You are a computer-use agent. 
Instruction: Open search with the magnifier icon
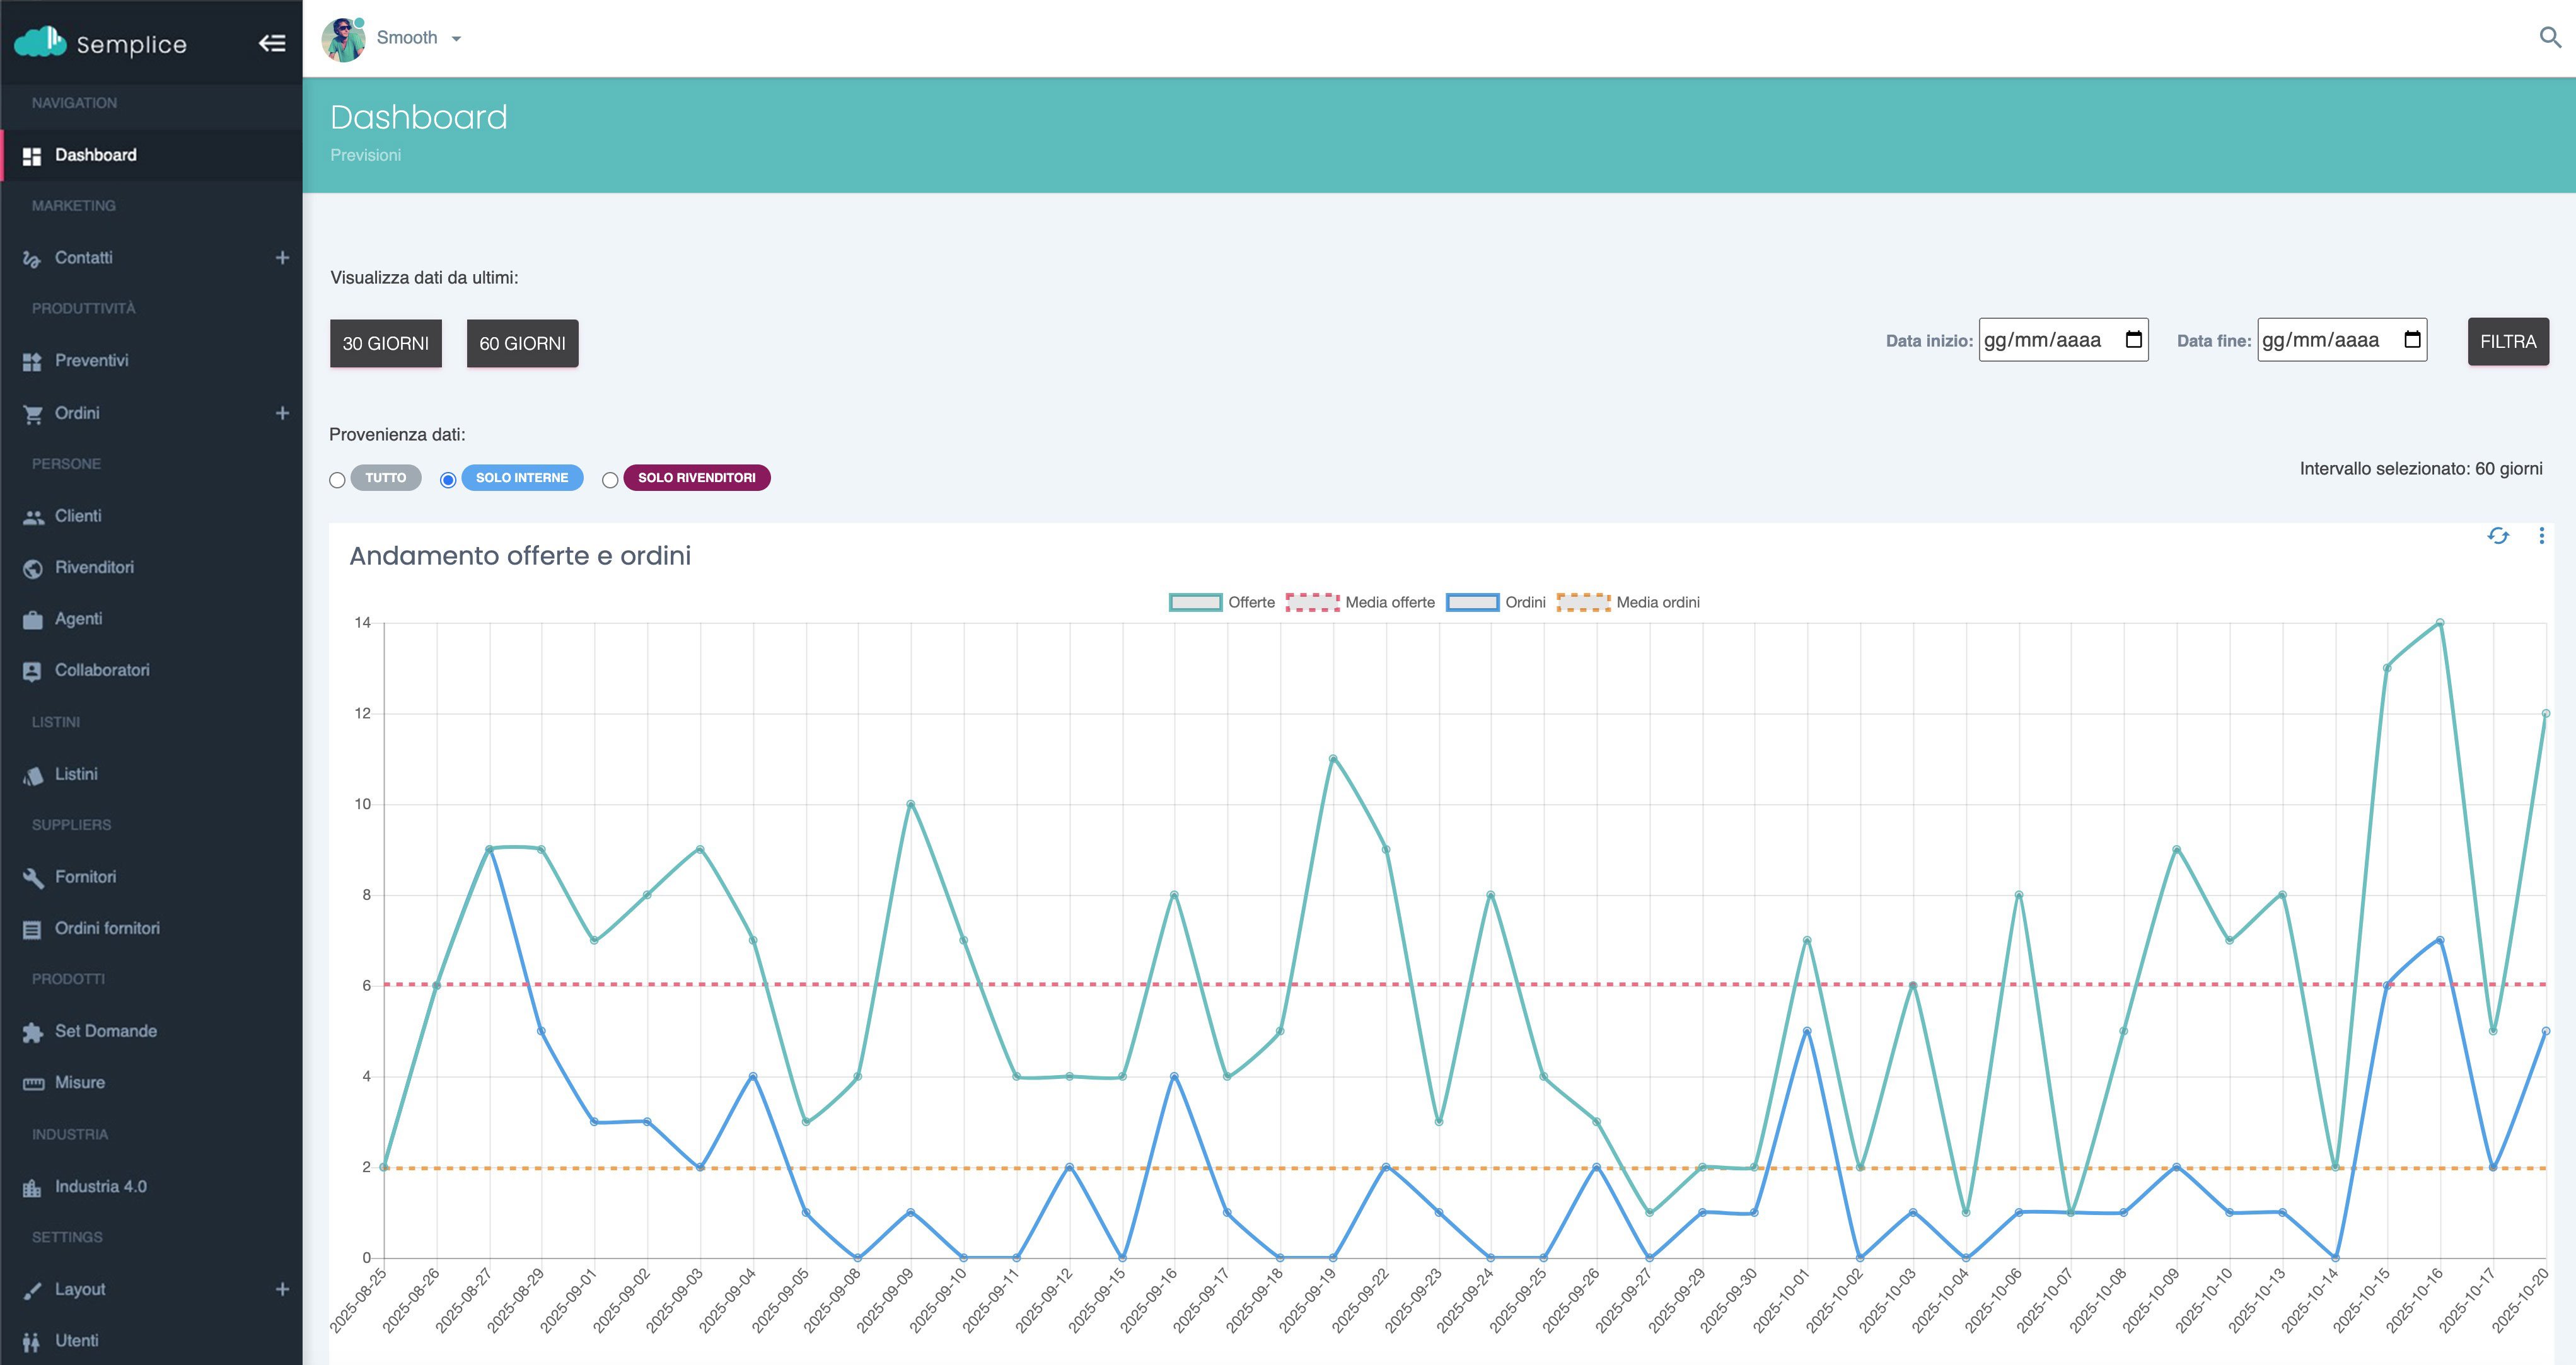2549,38
